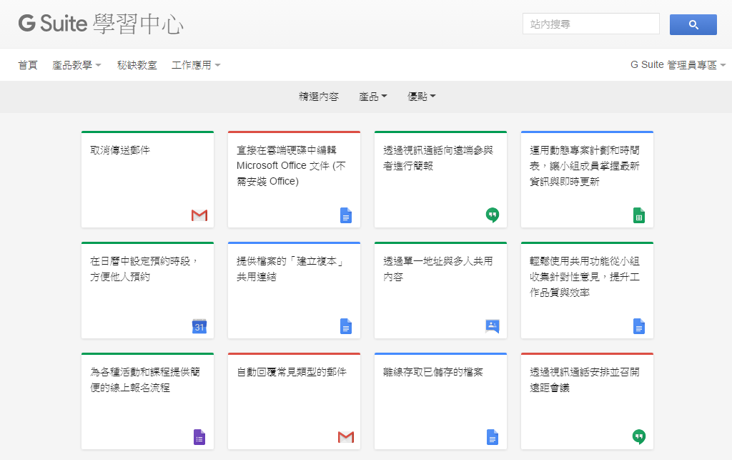This screenshot has height=460, width=732.
Task: Click the blue search magnifier button
Action: 693,24
